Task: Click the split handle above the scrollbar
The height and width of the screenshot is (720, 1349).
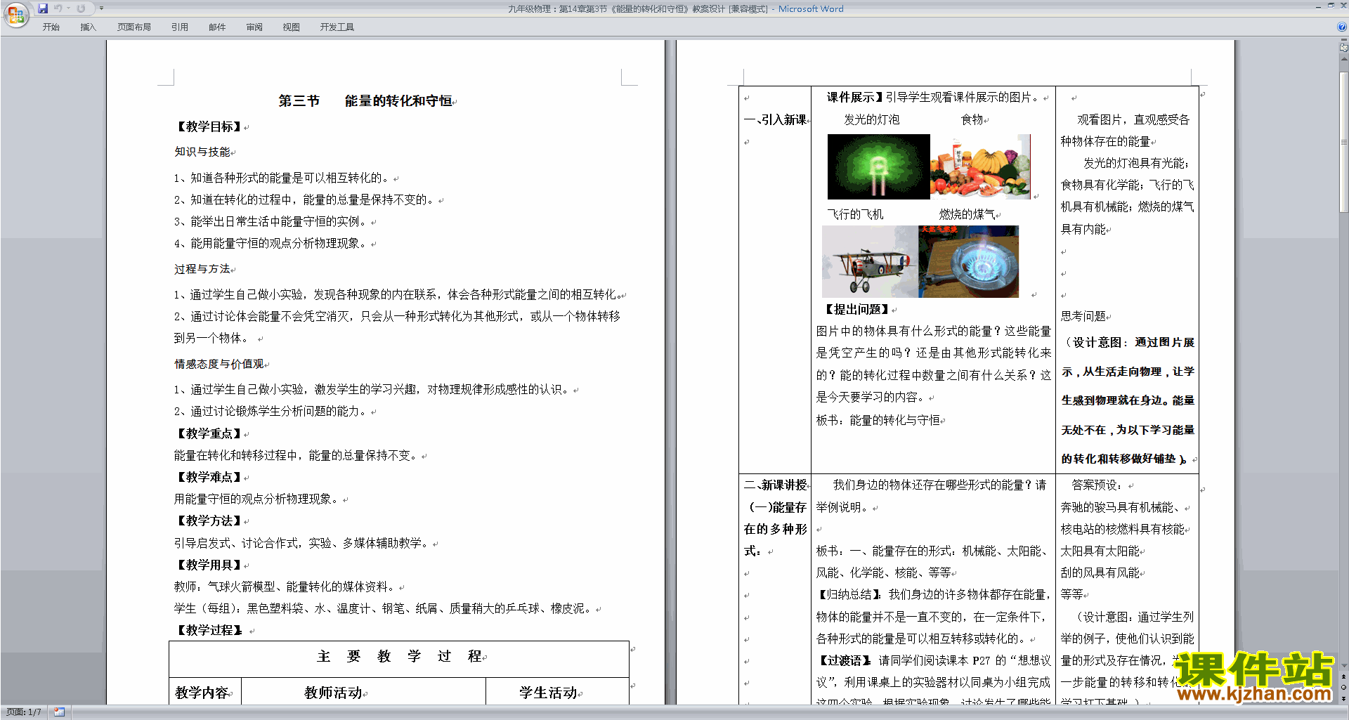Action: click(x=1344, y=40)
